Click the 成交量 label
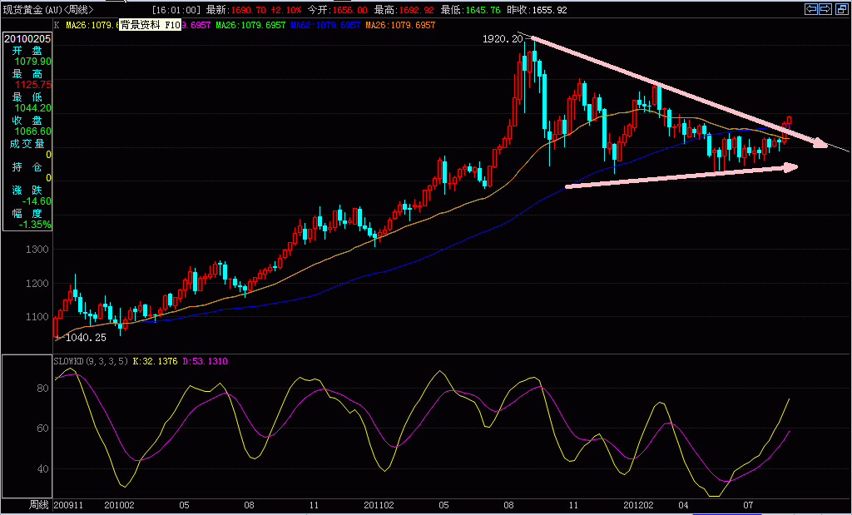The width and height of the screenshot is (852, 515). click(x=27, y=143)
